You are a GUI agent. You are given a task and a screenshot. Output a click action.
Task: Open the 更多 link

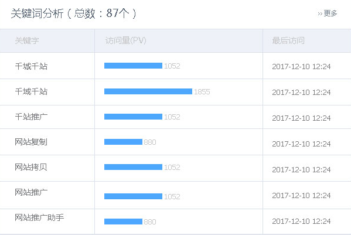coord(330,13)
